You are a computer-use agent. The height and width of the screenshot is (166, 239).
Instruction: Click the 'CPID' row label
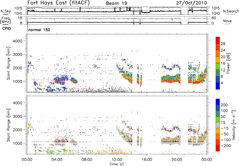(x=7, y=28)
